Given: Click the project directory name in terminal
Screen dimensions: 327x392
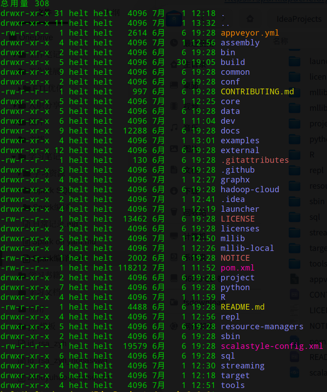Looking at the screenshot, I should coord(238,278).
